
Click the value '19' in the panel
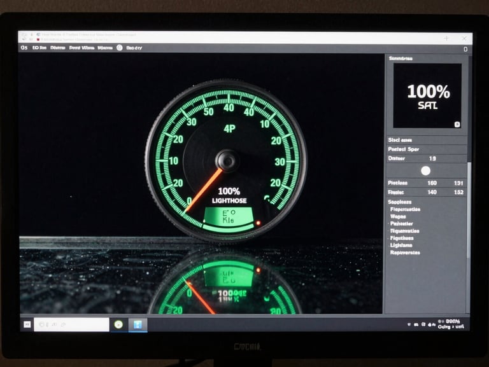coord(432,158)
